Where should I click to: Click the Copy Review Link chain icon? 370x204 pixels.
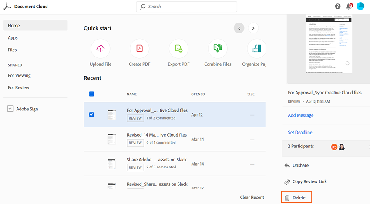click(287, 181)
